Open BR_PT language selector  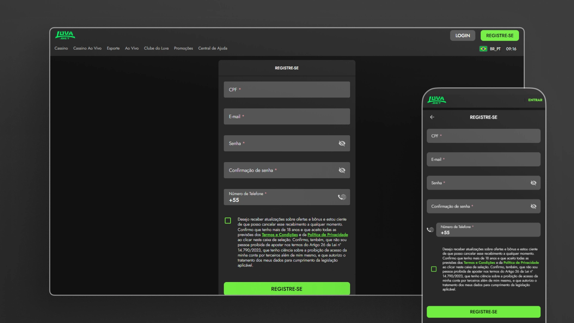(495, 49)
